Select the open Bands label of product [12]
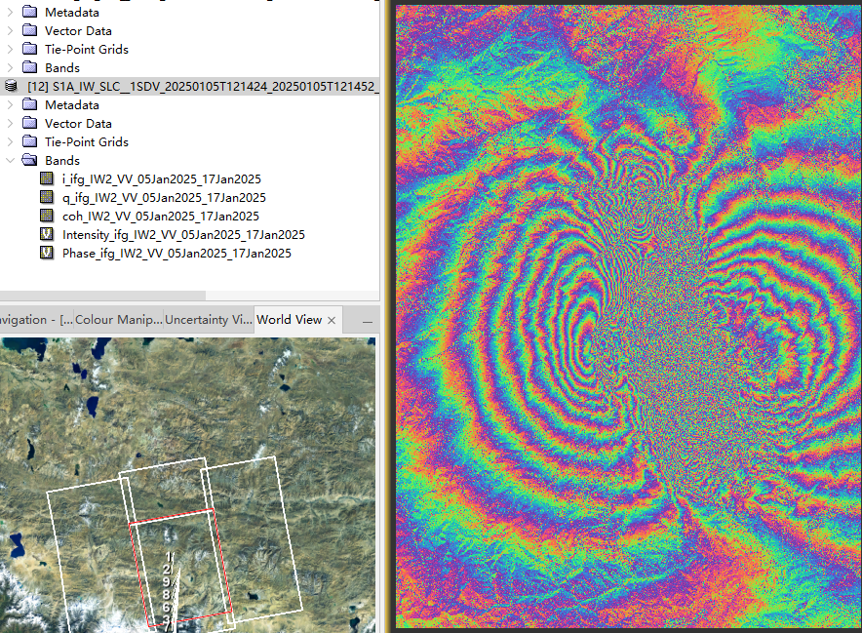 pyautogui.click(x=62, y=160)
